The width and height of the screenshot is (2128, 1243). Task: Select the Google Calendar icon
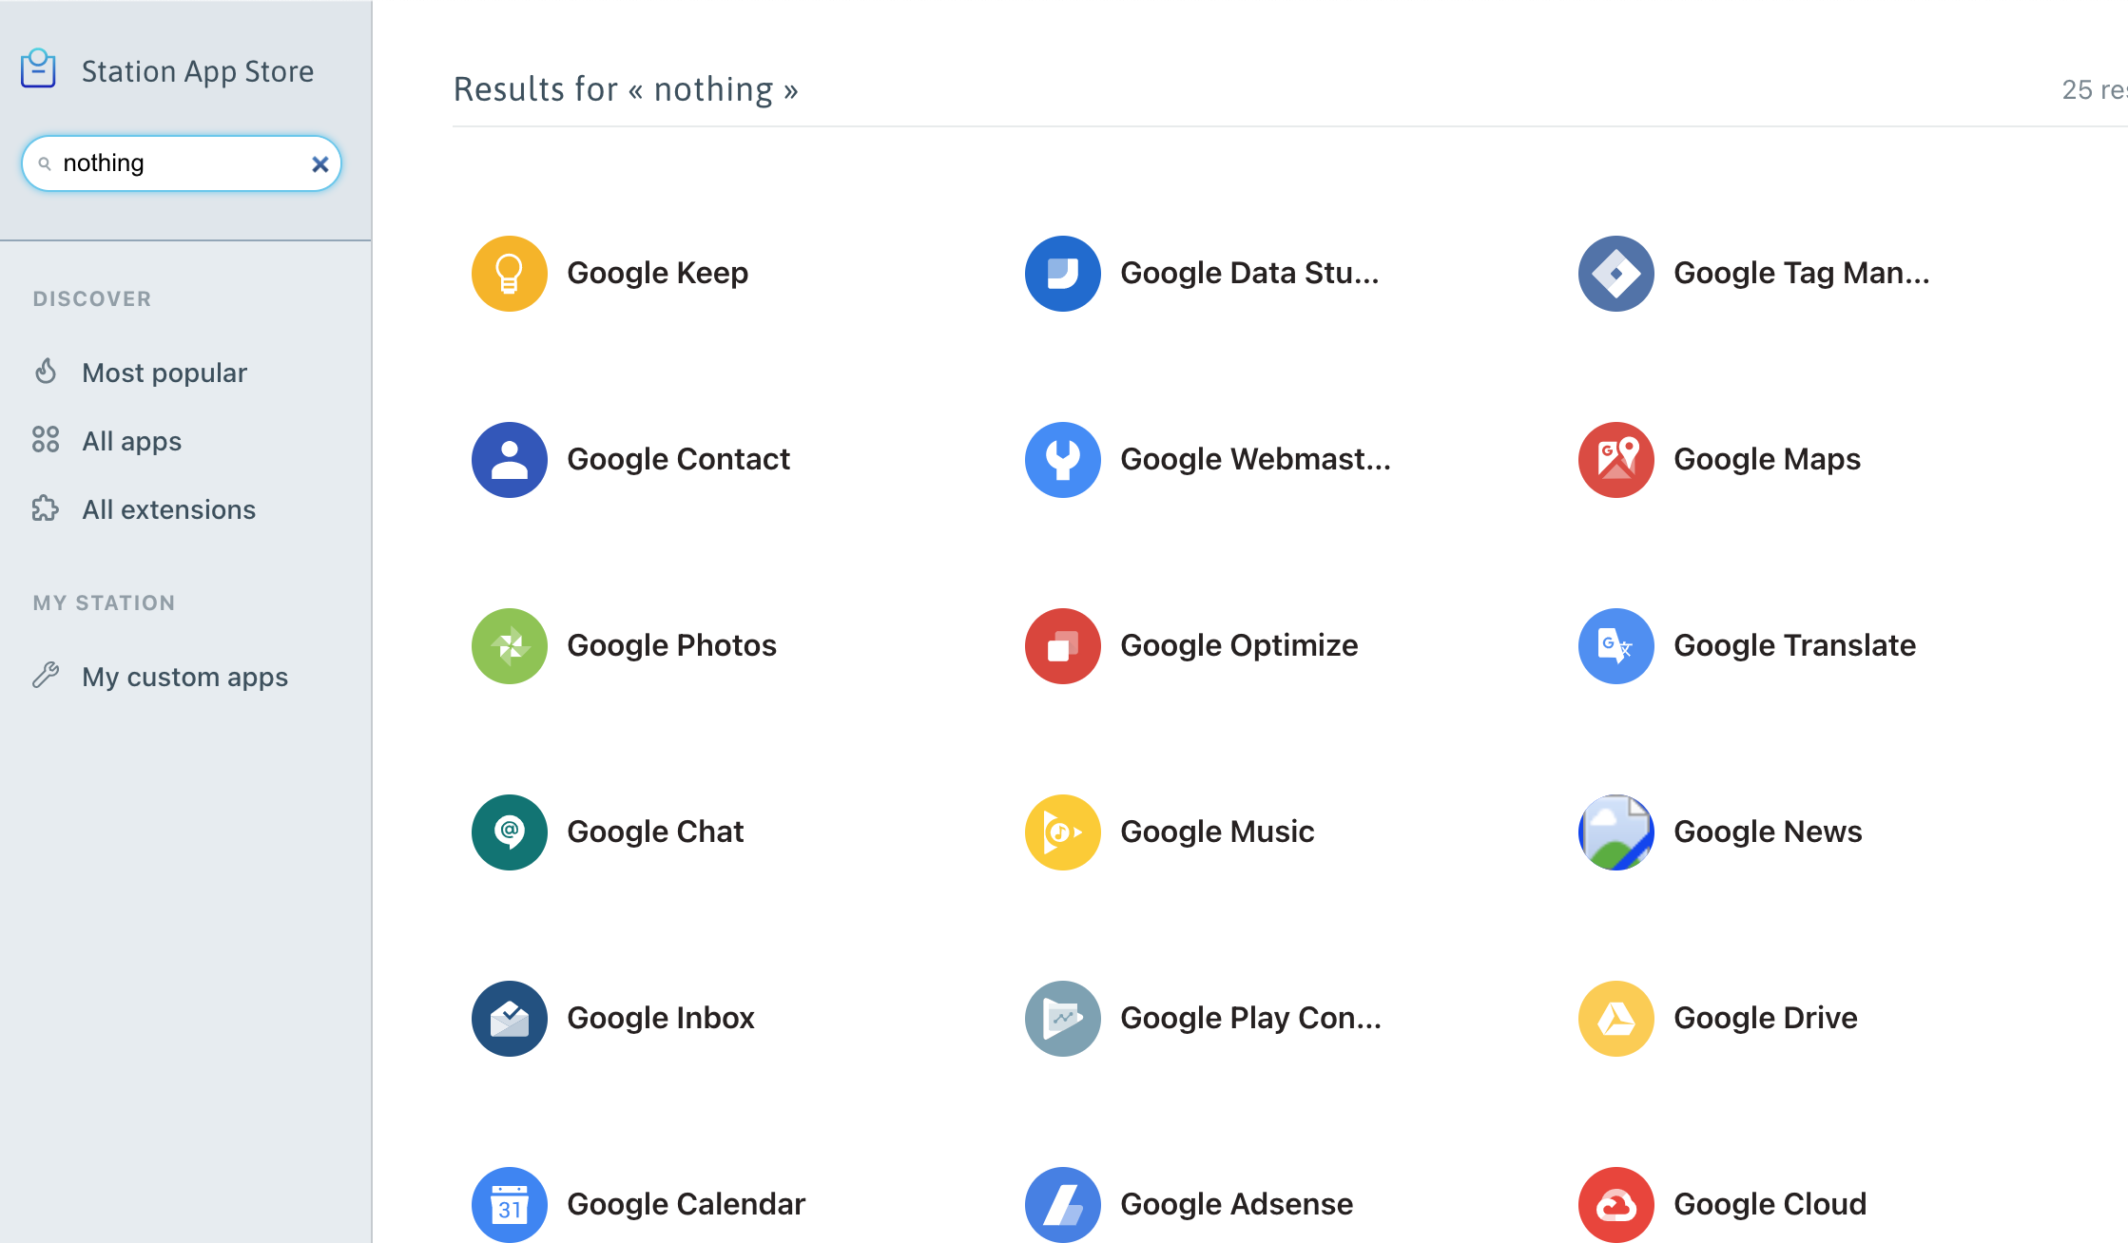[510, 1204]
